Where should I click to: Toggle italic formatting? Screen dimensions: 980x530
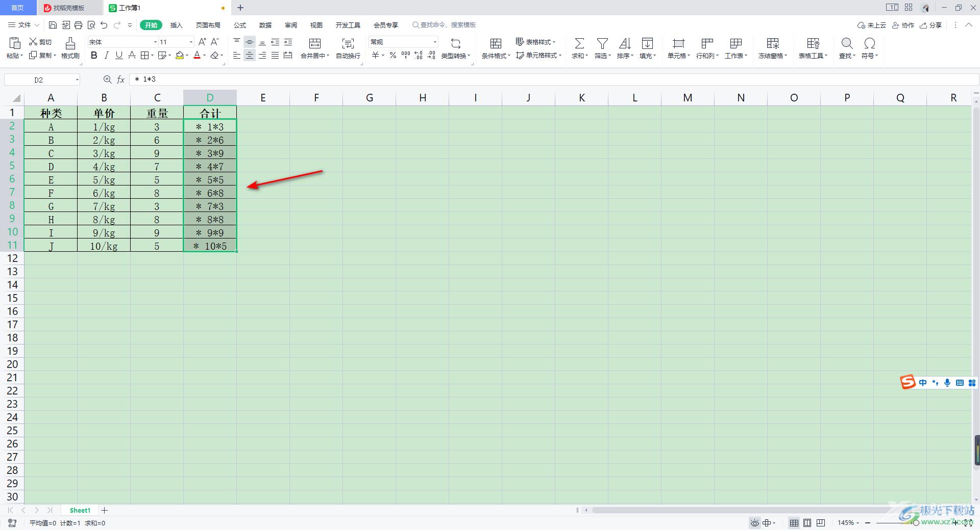click(106, 55)
